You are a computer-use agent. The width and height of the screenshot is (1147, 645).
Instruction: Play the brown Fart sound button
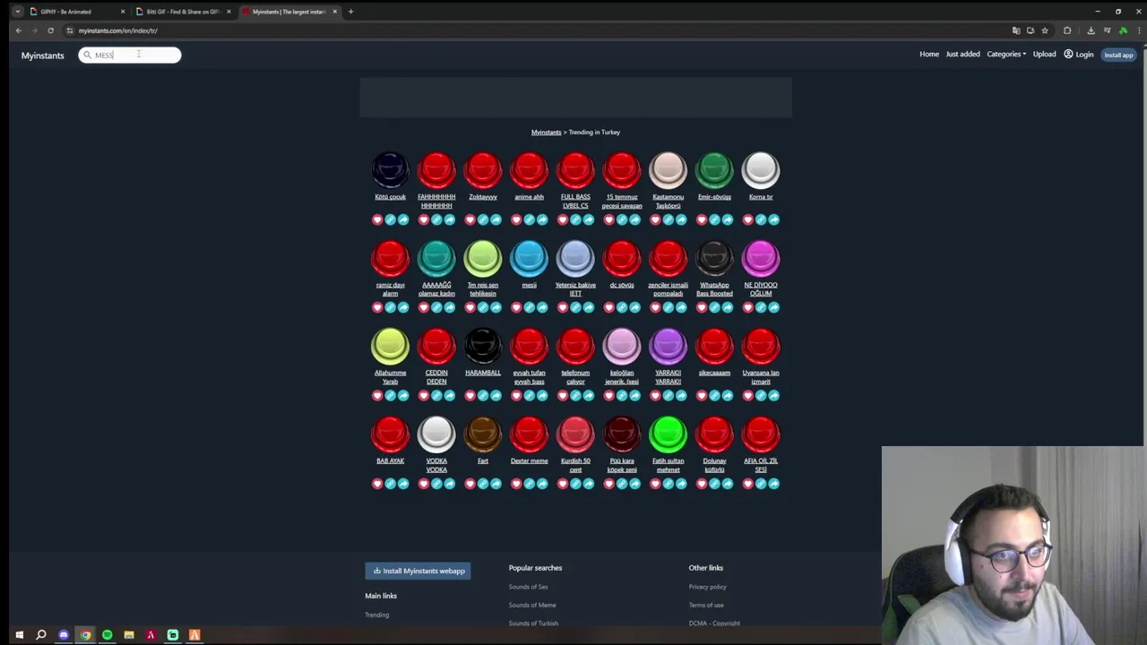click(x=483, y=434)
